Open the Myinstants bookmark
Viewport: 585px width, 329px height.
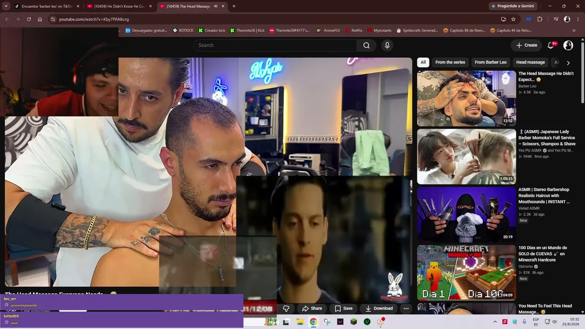(379, 31)
